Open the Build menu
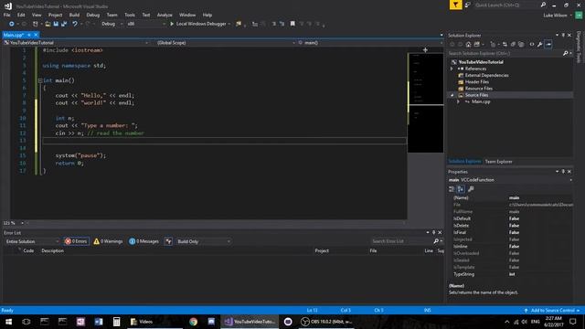585x329 pixels. click(x=74, y=15)
